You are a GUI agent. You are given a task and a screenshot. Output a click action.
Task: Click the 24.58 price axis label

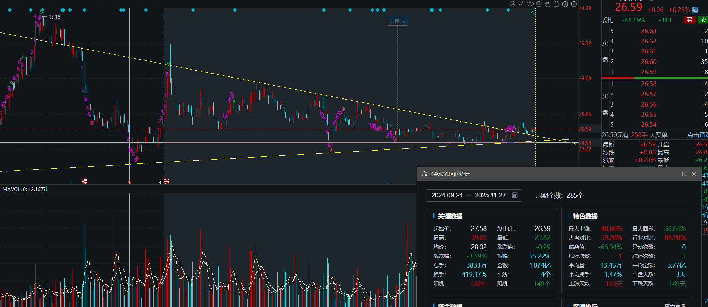tap(585, 143)
